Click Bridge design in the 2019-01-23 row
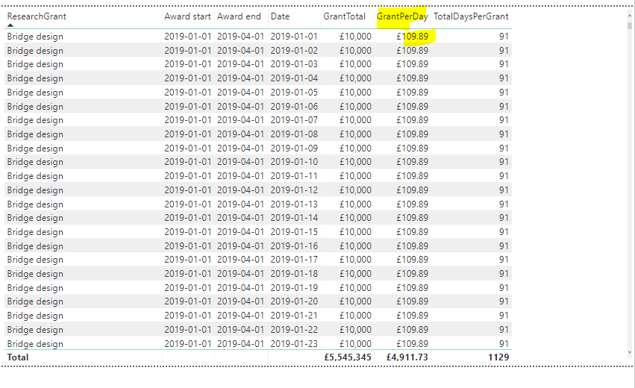This screenshot has width=635, height=388. (35, 343)
